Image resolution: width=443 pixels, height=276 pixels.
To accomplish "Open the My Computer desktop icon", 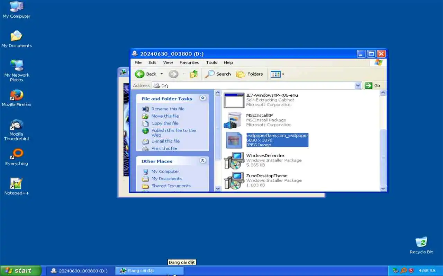I will pyautogui.click(x=16, y=10).
